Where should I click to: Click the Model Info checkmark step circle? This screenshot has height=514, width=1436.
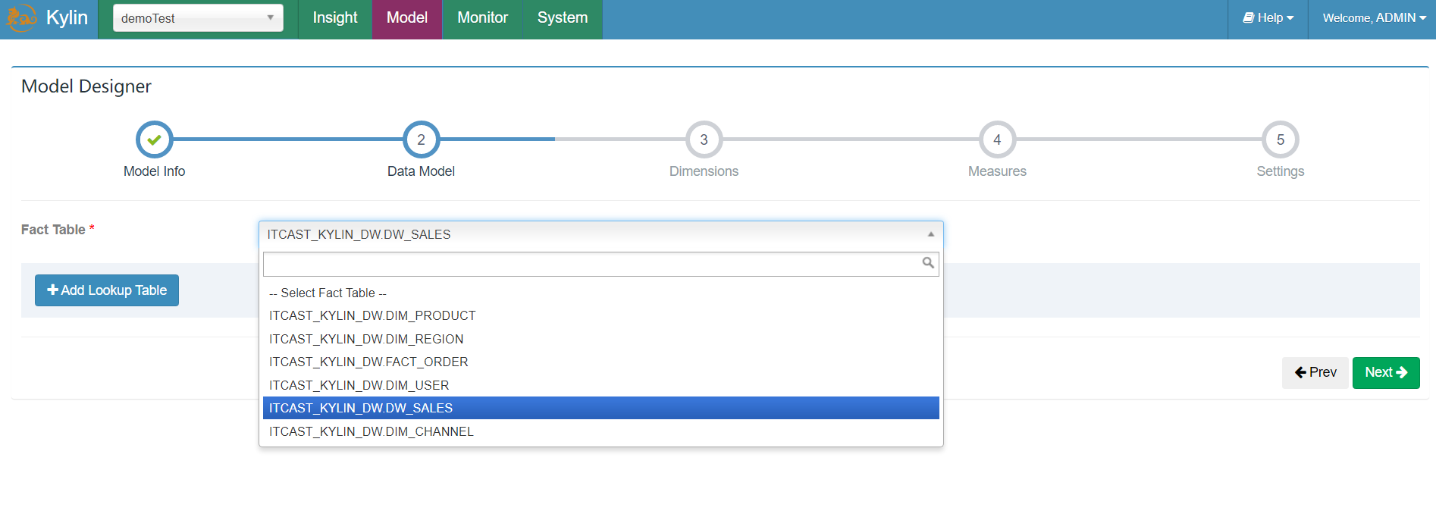[154, 139]
